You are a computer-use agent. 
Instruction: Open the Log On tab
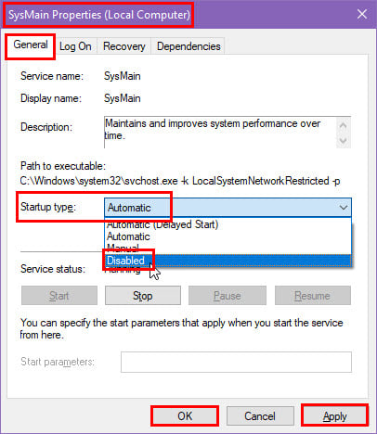[75, 46]
